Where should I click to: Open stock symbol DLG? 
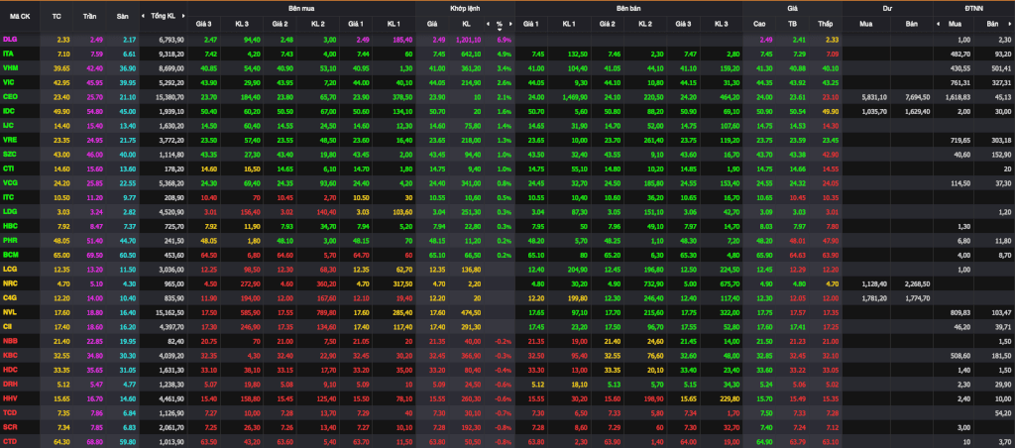pos(10,40)
